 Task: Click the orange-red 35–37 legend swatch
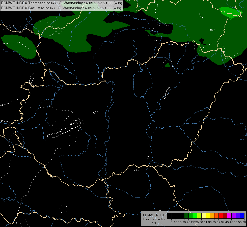click(216, 216)
